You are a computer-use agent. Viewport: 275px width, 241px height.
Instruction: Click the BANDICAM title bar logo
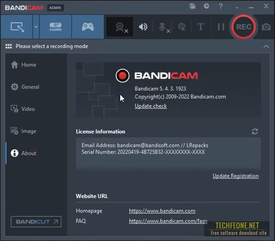pyautogui.click(x=24, y=8)
